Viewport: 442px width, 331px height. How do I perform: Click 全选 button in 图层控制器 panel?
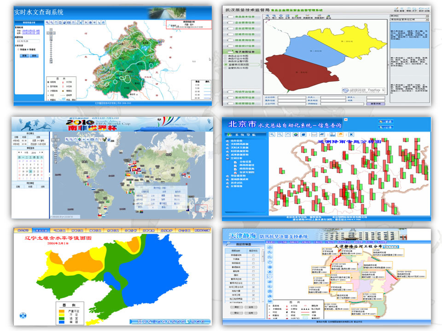tap(251, 307)
